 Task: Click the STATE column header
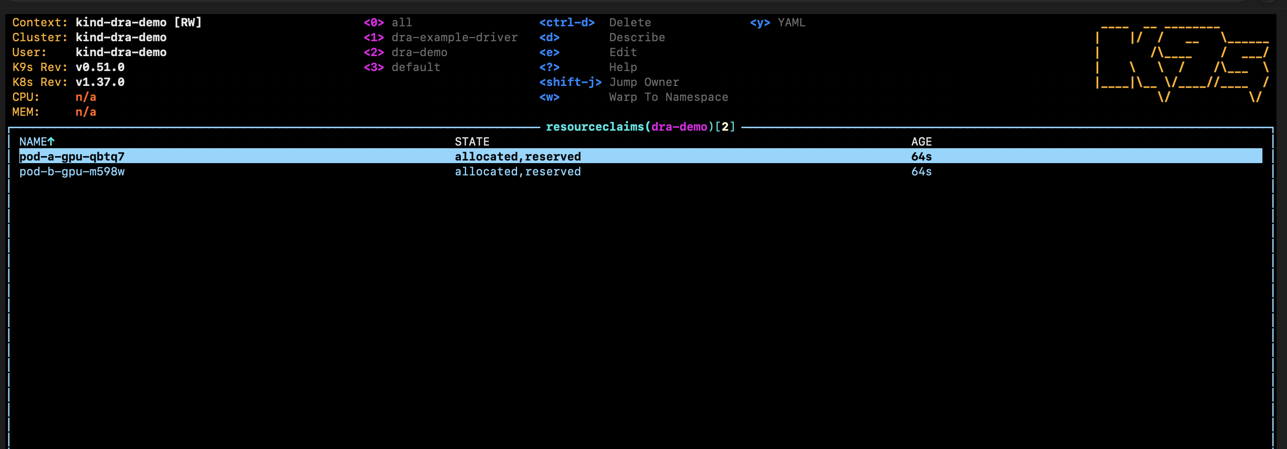pyautogui.click(x=472, y=142)
